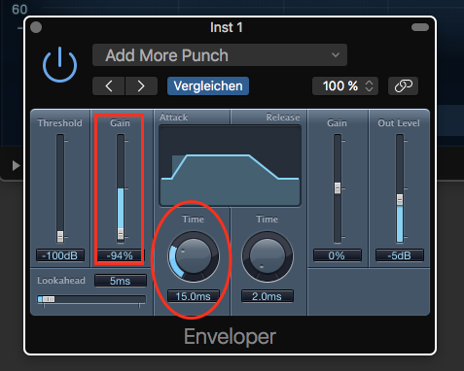Open the 100 % view size stepper
The height and width of the screenshot is (371, 464).
[345, 86]
